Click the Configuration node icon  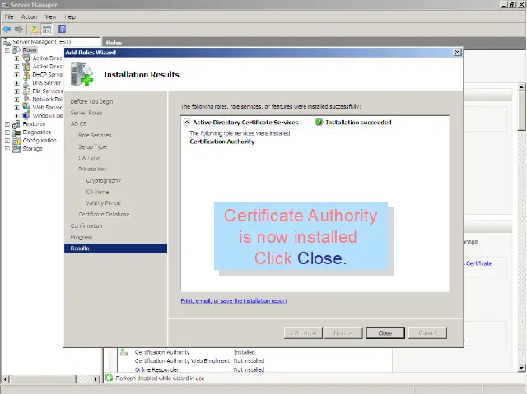coord(16,141)
